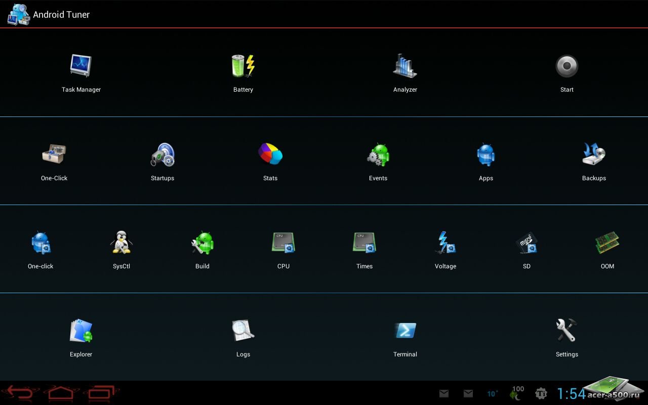Screen dimensions: 648x405
Task: Launch the Terminal icon
Action: click(405, 331)
